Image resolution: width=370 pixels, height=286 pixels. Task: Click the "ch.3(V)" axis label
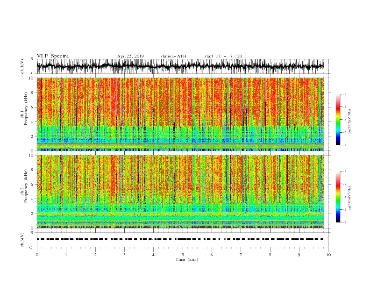tap(22, 240)
